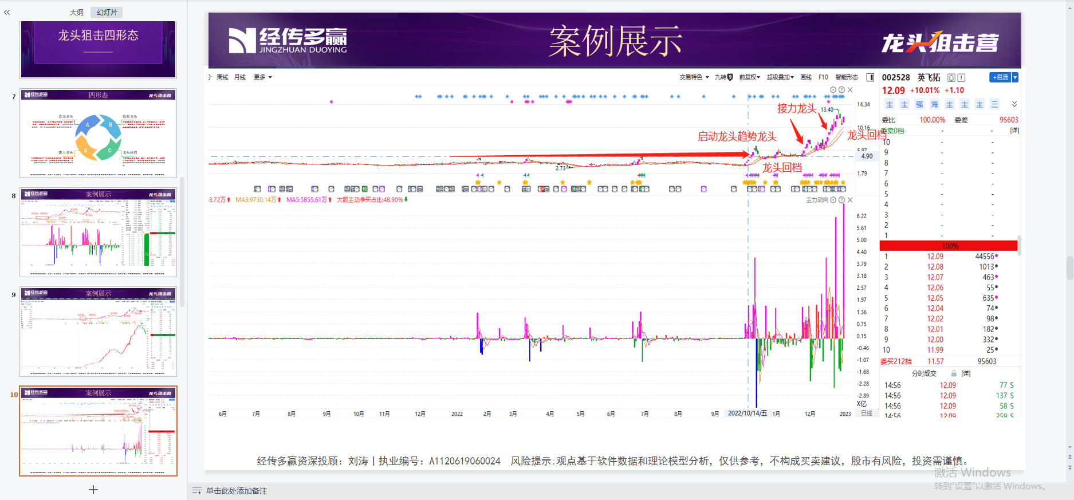Click the previous slide double-arrow button
This screenshot has width=1074, height=500.
tap(1069, 457)
